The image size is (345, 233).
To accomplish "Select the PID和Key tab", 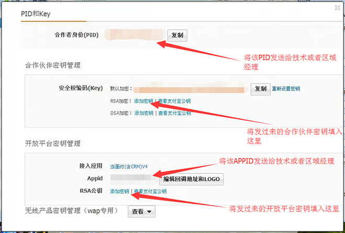I will pyautogui.click(x=36, y=14).
